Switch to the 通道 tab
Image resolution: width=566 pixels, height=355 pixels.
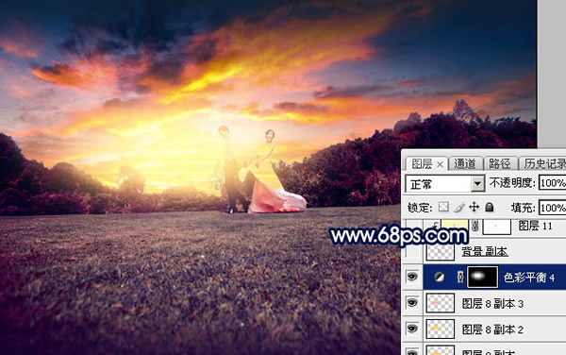point(465,164)
